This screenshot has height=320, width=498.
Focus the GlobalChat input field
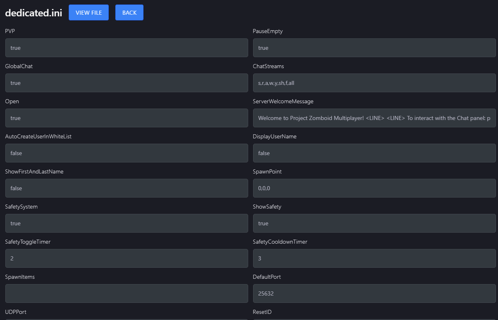(x=126, y=83)
